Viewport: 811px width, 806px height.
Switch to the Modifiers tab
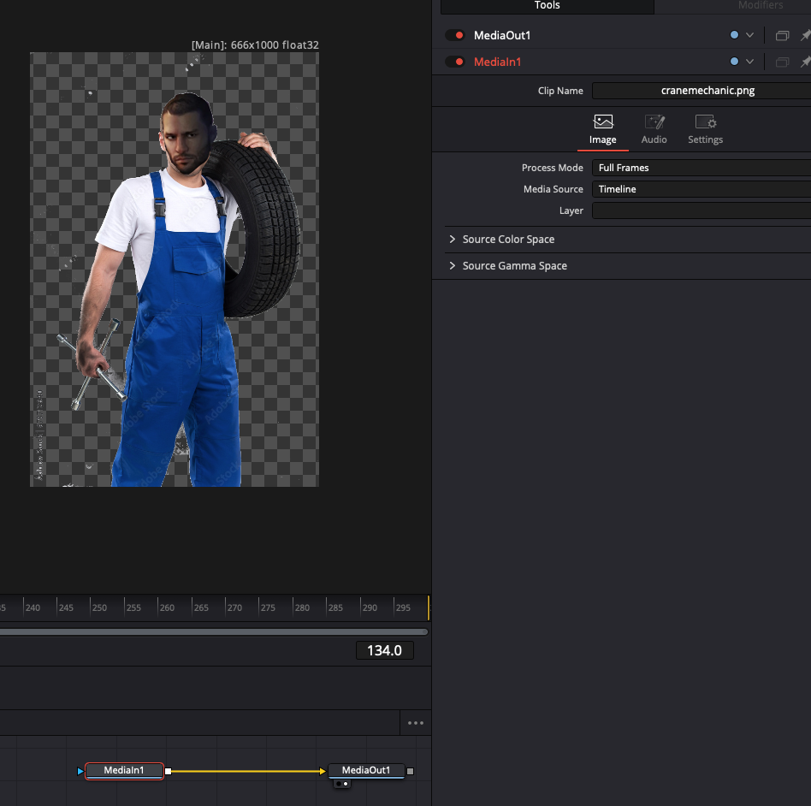pyautogui.click(x=760, y=6)
